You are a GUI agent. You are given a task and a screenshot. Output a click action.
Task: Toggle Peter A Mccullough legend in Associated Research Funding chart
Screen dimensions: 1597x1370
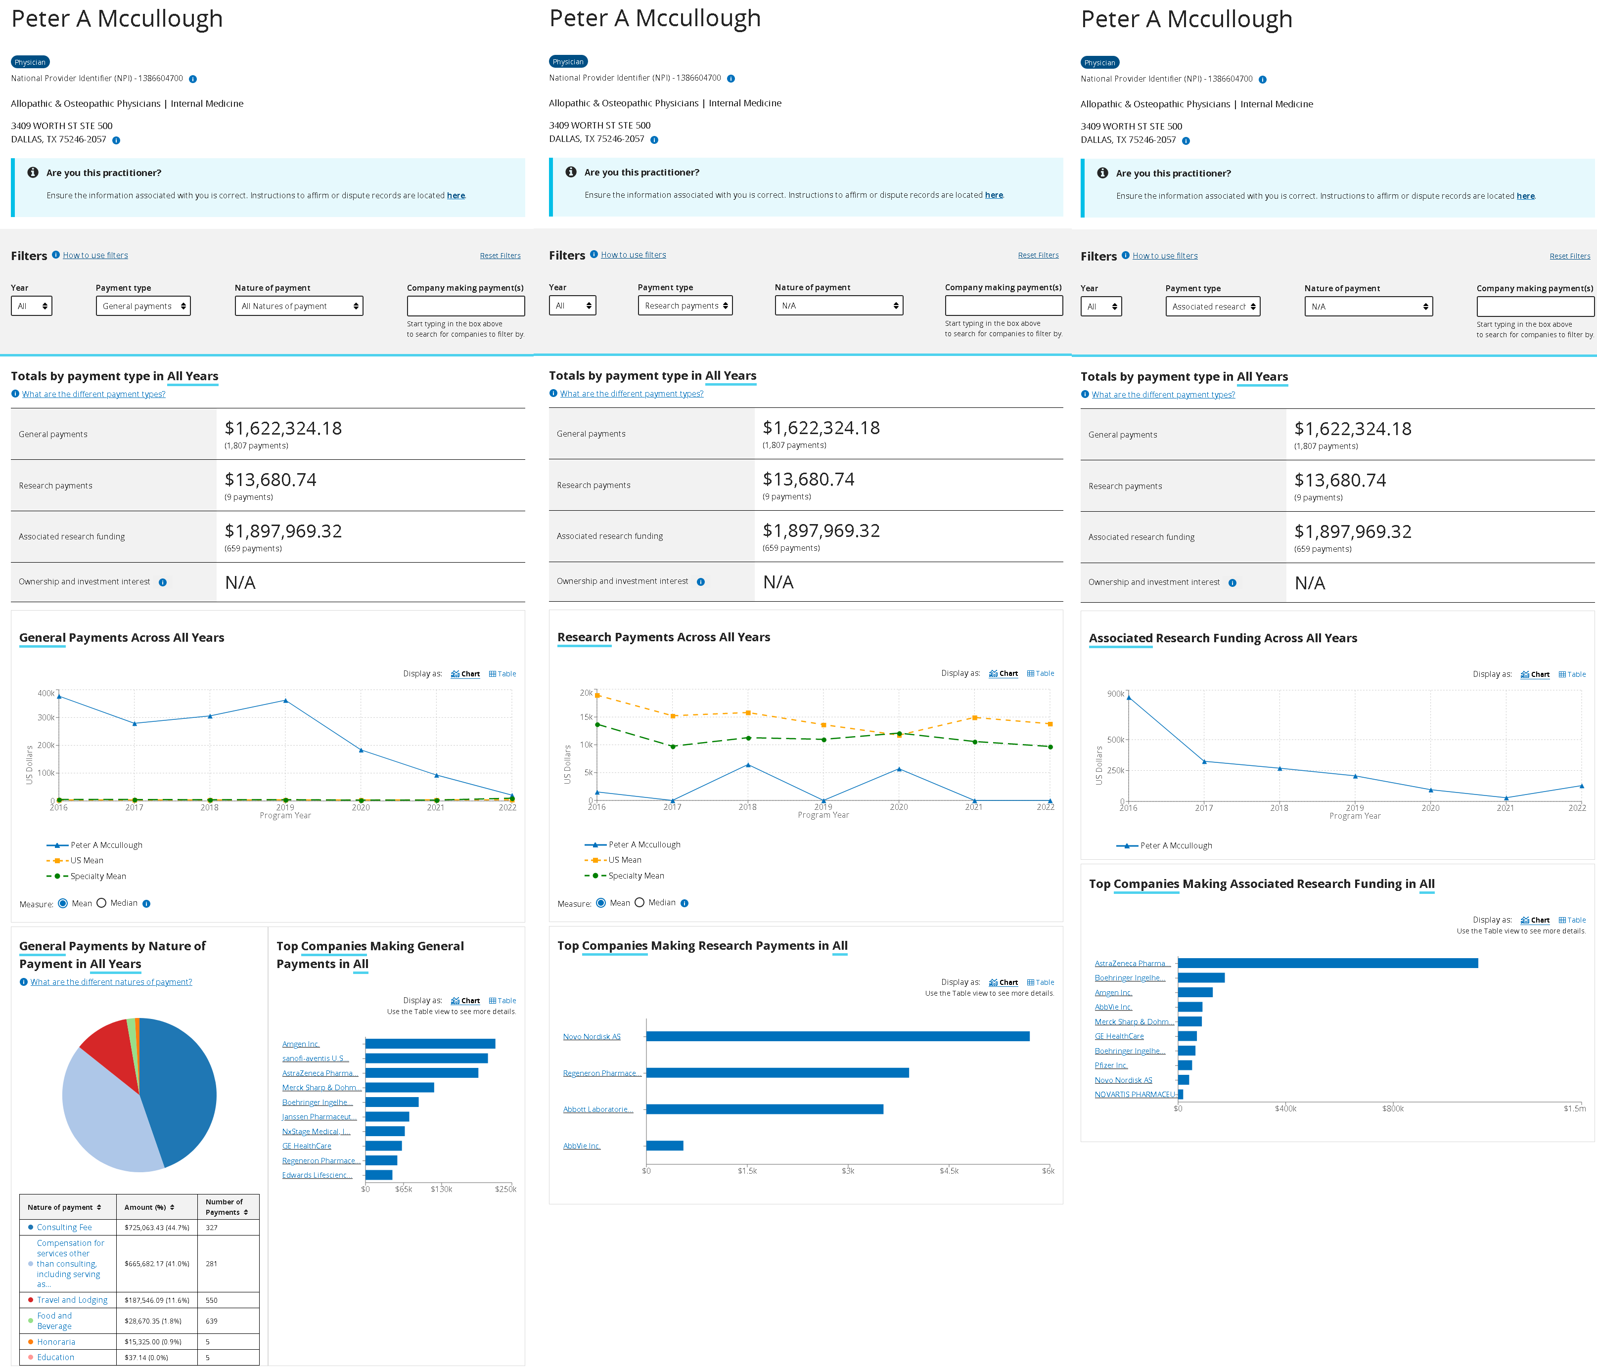coord(1164,845)
